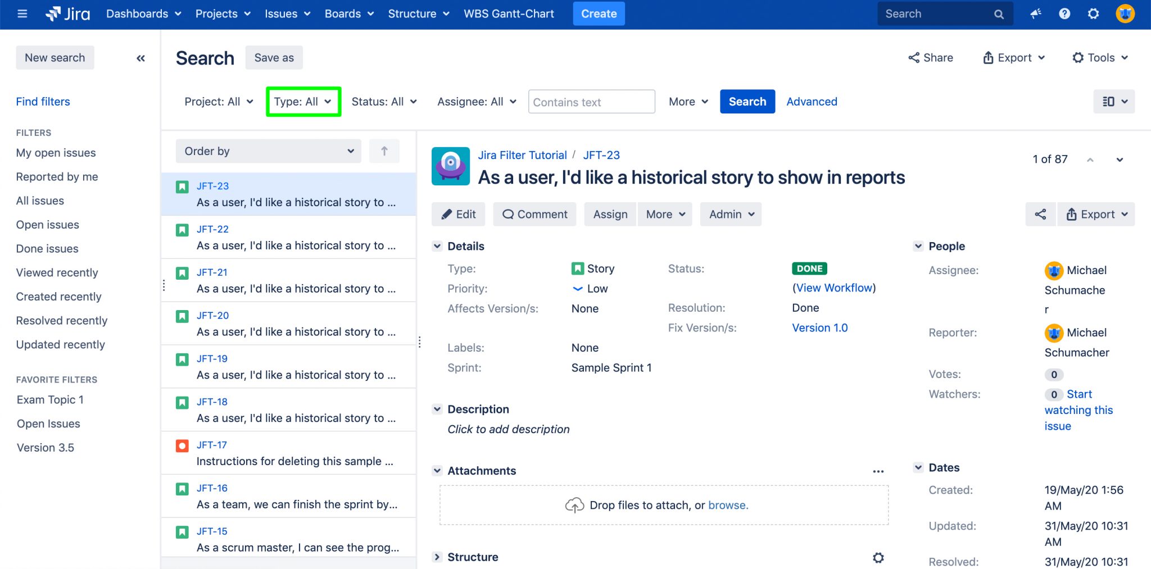The width and height of the screenshot is (1151, 569).
Task: Open the Boards menu
Action: (348, 13)
